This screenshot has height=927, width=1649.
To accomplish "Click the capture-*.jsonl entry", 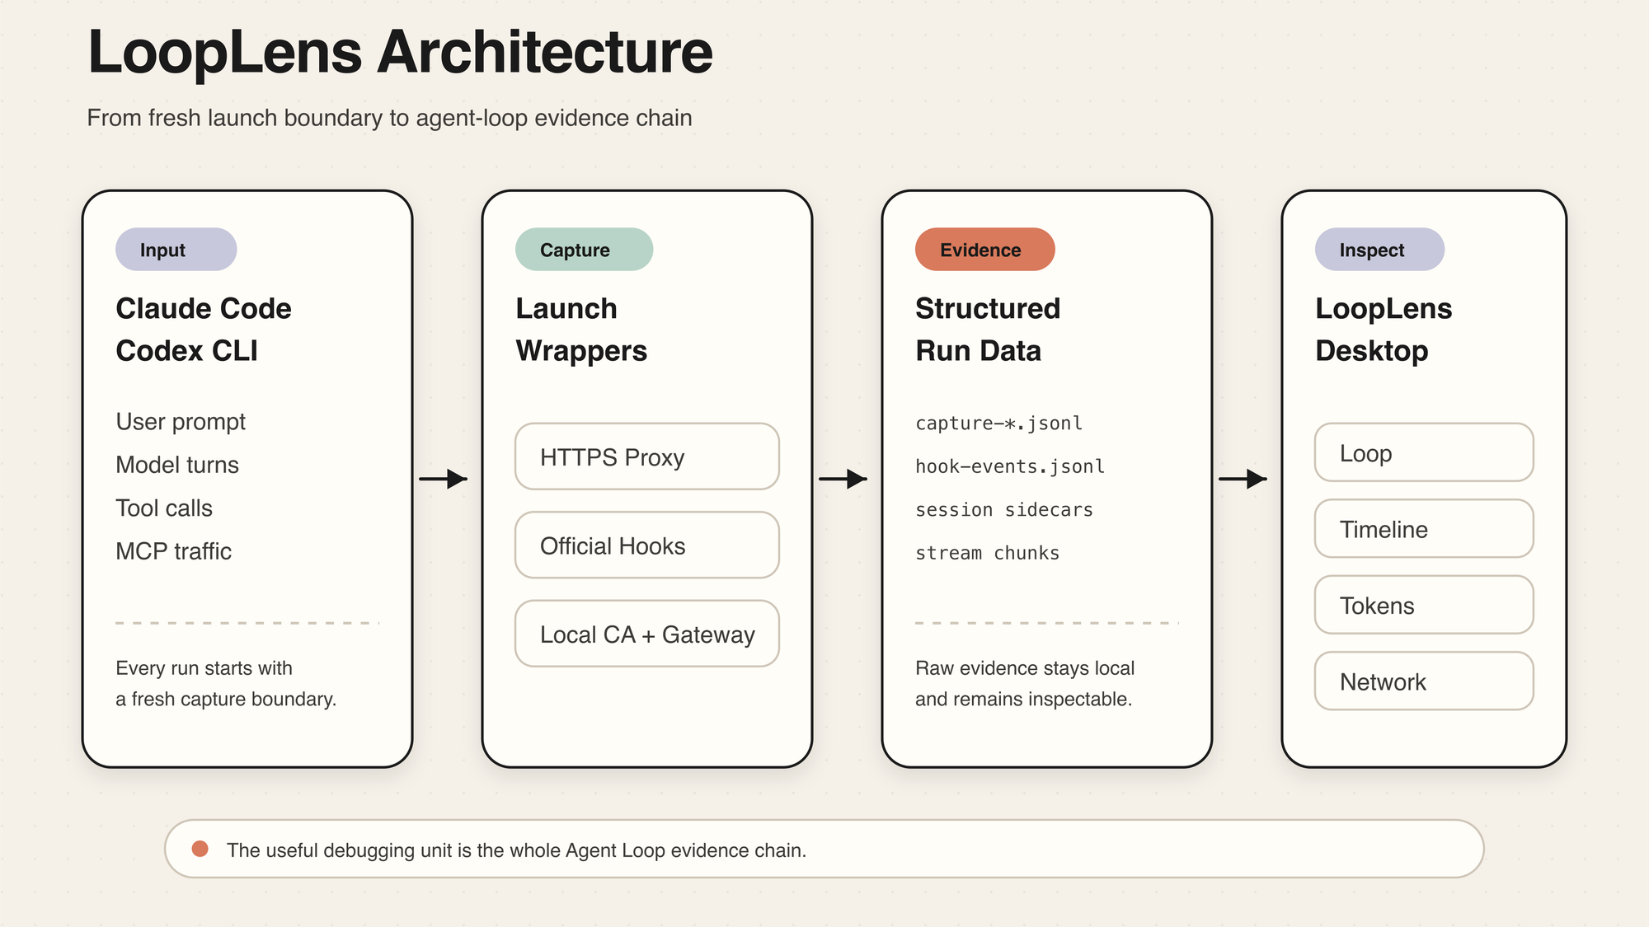I will (998, 424).
